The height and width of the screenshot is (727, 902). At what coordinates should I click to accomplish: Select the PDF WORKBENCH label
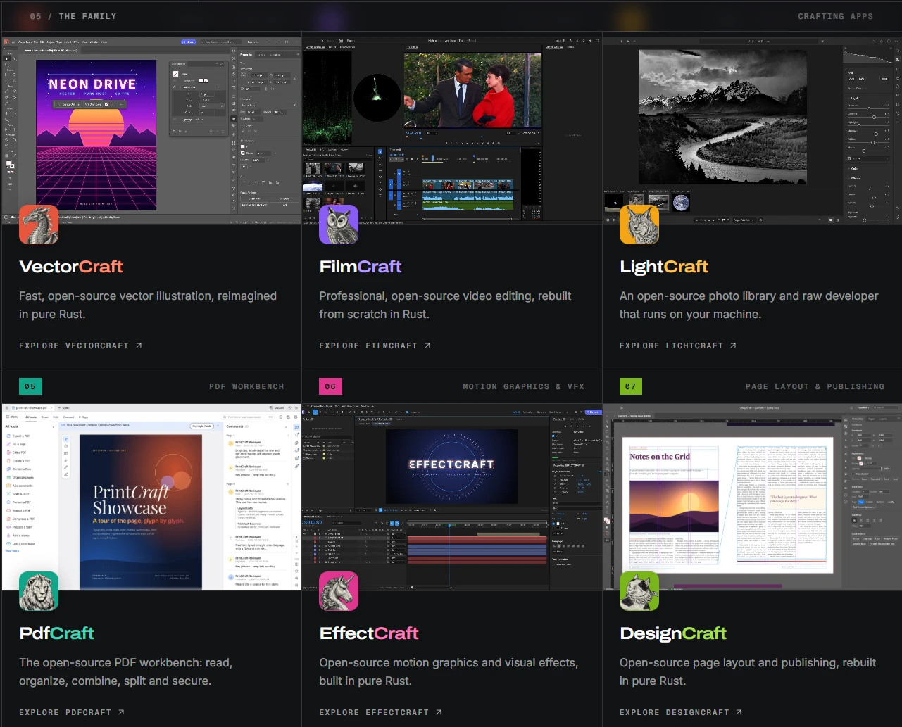tap(246, 386)
